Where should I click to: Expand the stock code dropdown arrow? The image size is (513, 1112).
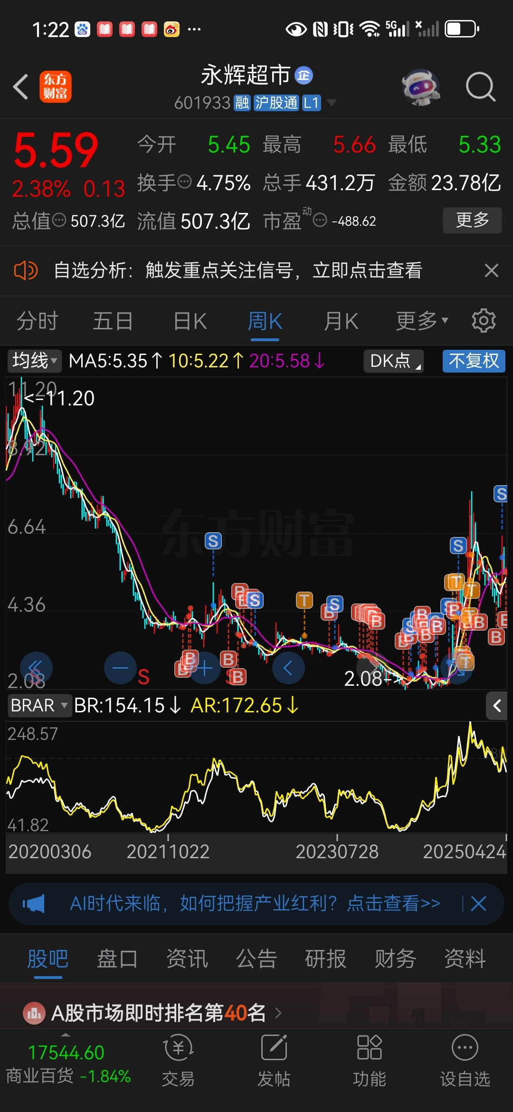click(332, 103)
